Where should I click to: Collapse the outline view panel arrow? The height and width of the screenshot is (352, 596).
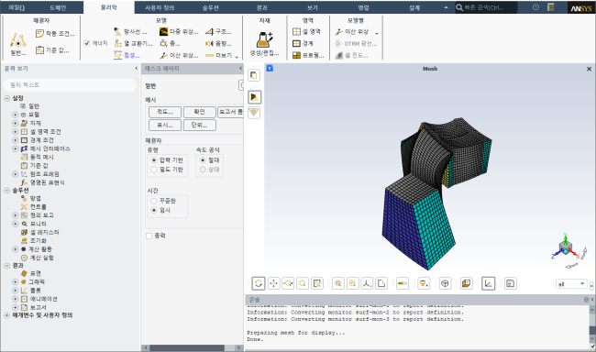point(136,69)
